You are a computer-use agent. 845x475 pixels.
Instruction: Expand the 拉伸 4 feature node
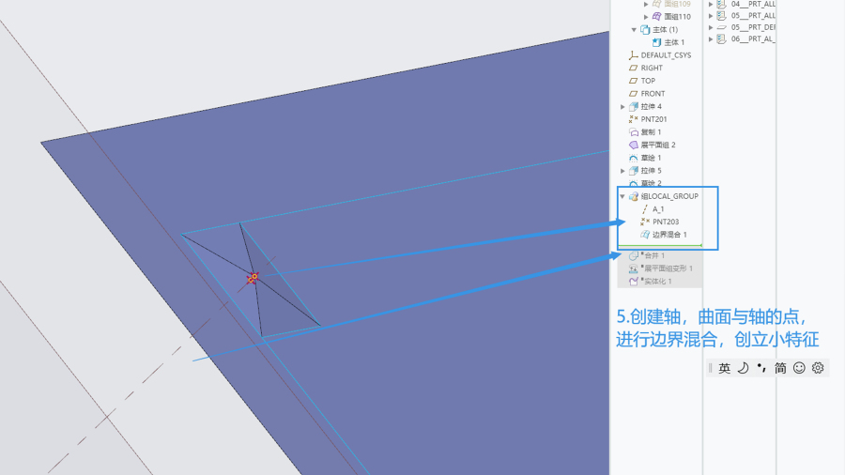(622, 107)
